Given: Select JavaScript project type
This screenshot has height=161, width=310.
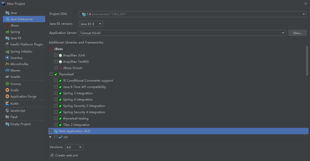Looking at the screenshot, I should point(24,110).
